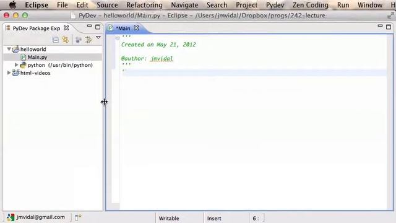Open the Eclipse application menu
This screenshot has height=223, width=396.
pos(37,5)
